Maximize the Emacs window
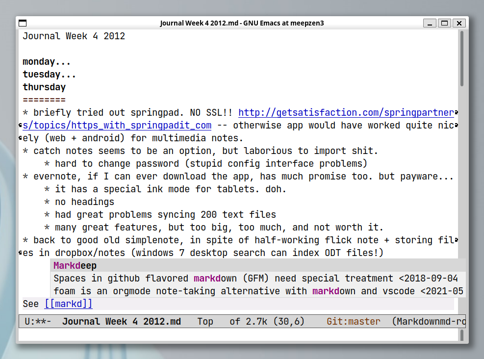 click(444, 23)
